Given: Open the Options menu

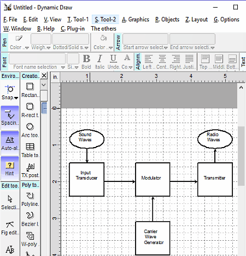Looking at the screenshot, I should tap(226, 20).
